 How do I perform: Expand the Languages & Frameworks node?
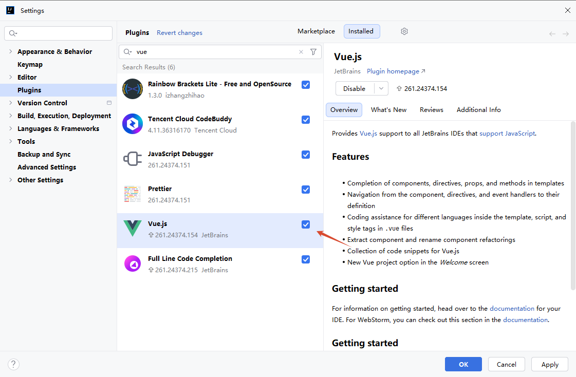tap(10, 128)
